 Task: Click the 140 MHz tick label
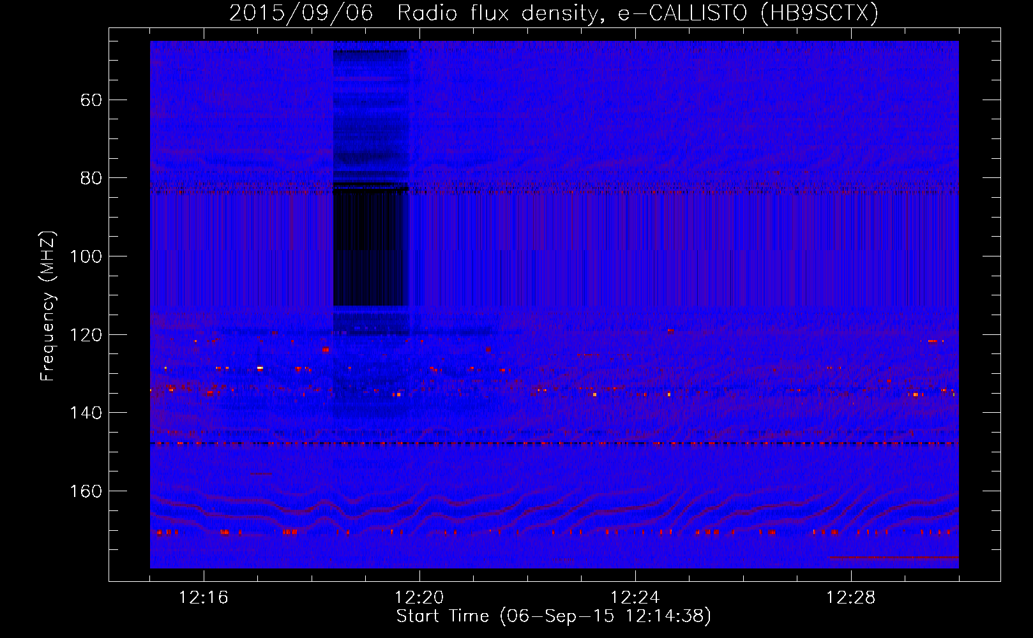coord(86,413)
